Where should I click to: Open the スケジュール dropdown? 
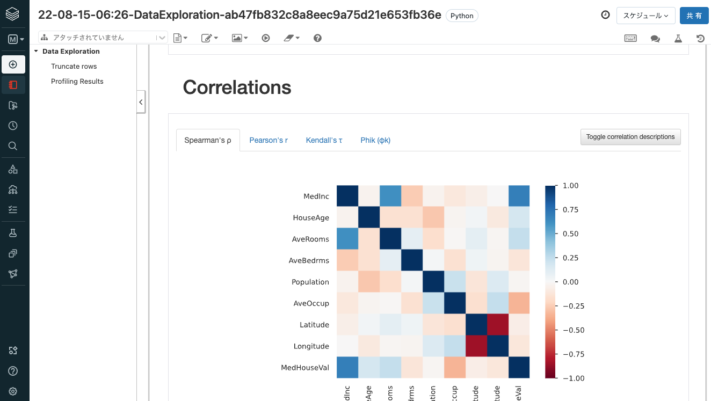click(x=645, y=16)
